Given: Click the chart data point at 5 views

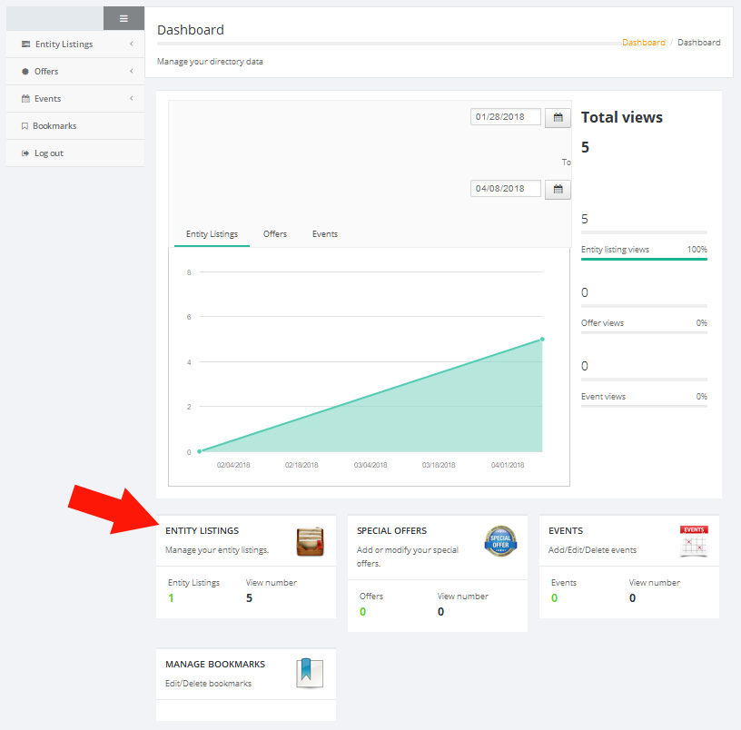Looking at the screenshot, I should pyautogui.click(x=542, y=340).
